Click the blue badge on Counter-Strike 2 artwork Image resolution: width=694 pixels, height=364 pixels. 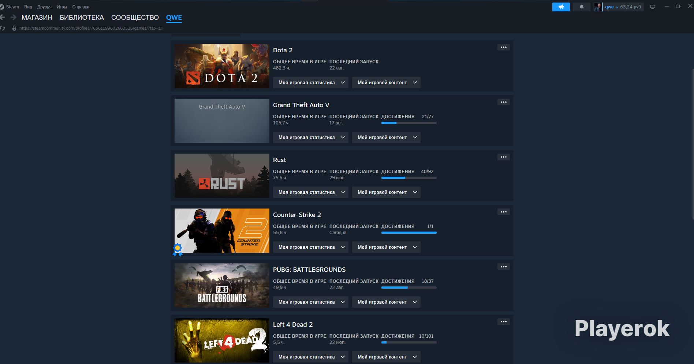[x=178, y=249]
